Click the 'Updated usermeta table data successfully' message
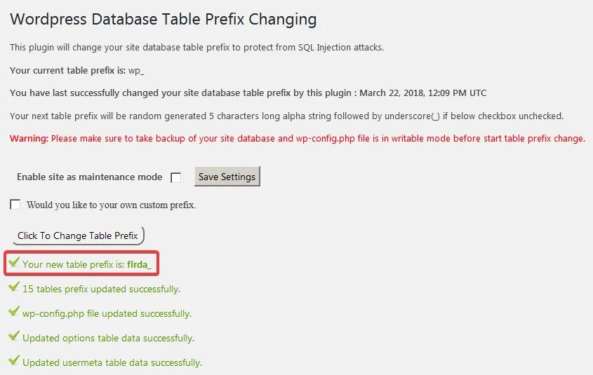593x375 pixels. [x=112, y=362]
